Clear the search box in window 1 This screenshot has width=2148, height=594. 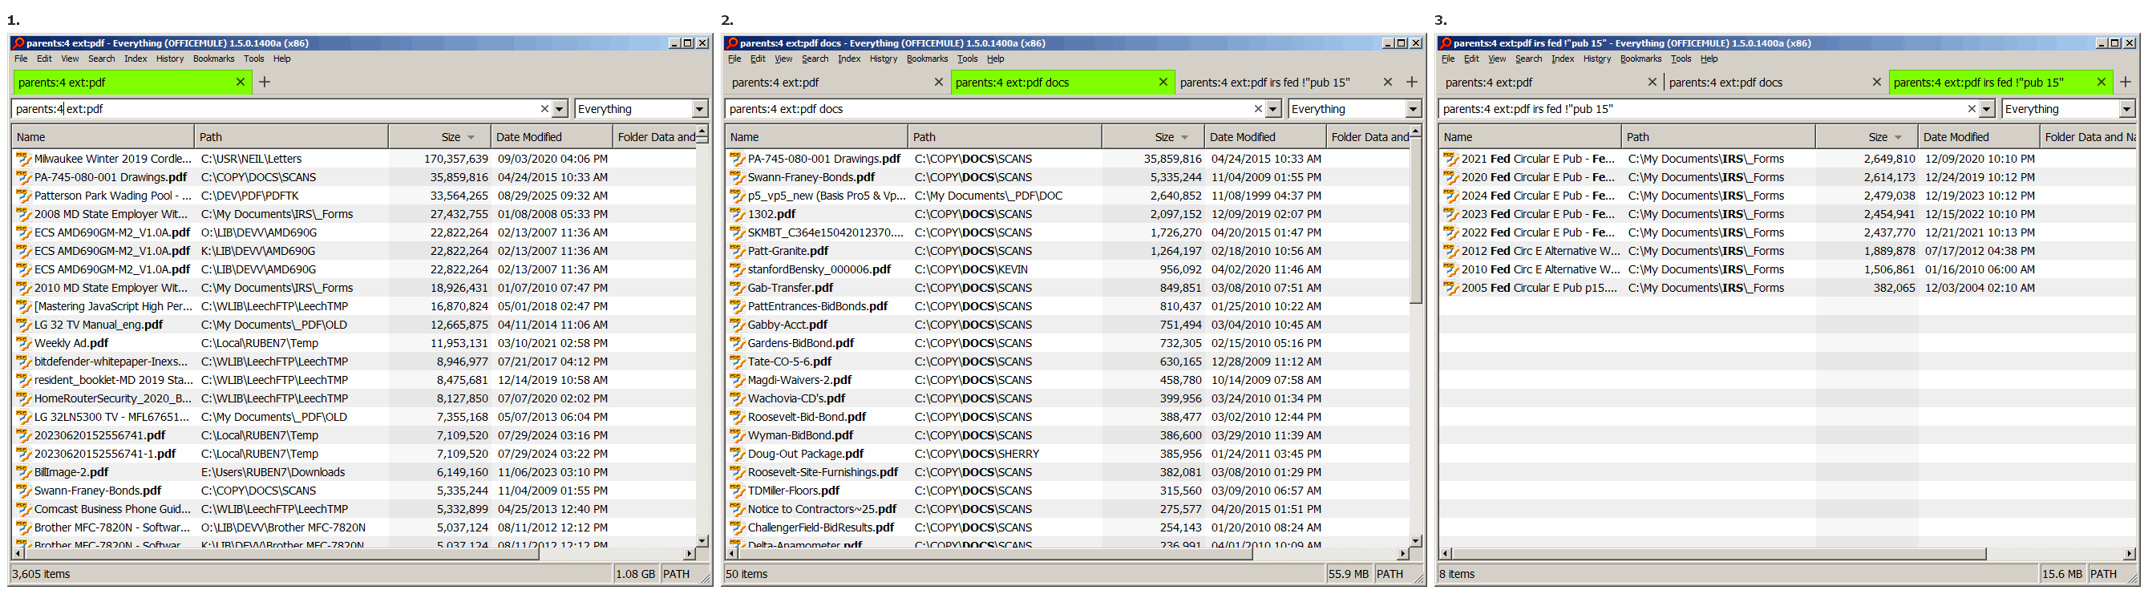544,108
